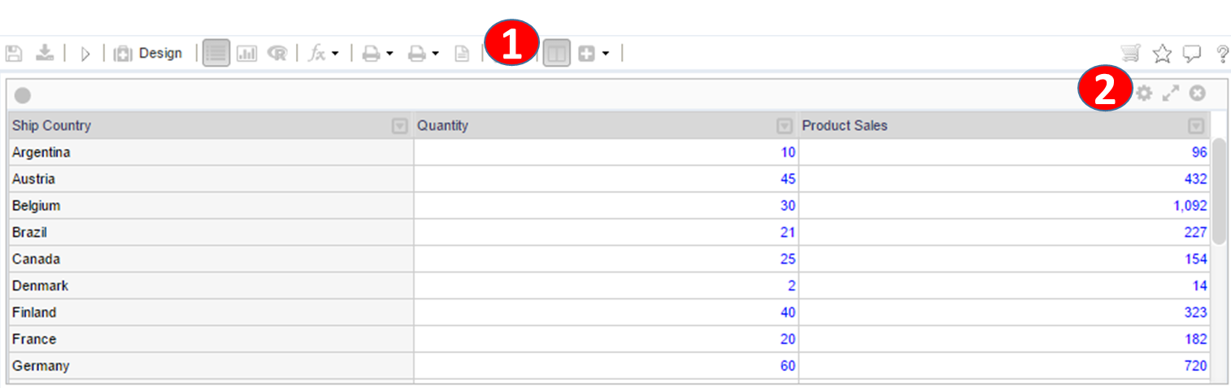Image resolution: width=1231 pixels, height=388 pixels.
Task: Click the download/export tray icon
Action: (46, 54)
